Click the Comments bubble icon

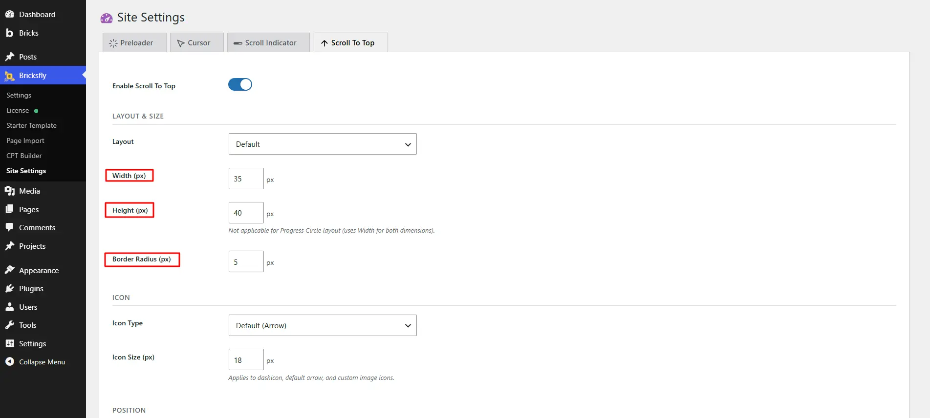point(9,227)
